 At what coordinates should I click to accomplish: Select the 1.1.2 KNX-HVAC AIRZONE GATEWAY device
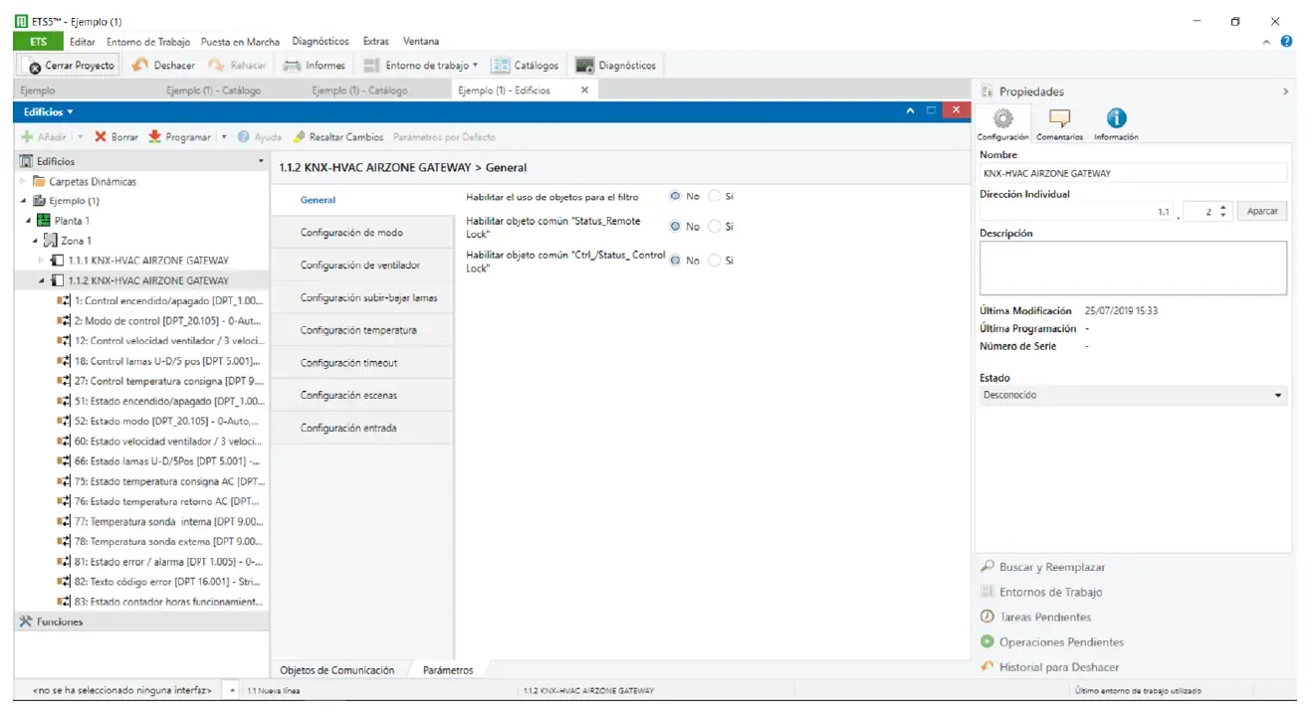pos(148,280)
